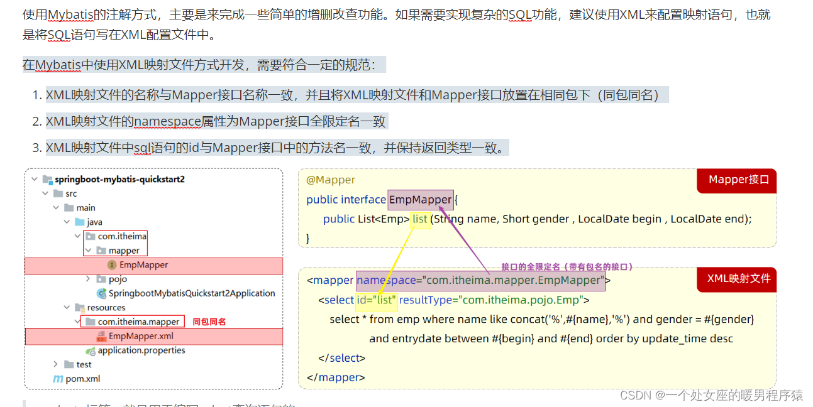Collapse the main tree node
813x407 pixels.
56,207
